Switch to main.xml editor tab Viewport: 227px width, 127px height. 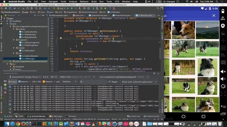(x=79, y=15)
